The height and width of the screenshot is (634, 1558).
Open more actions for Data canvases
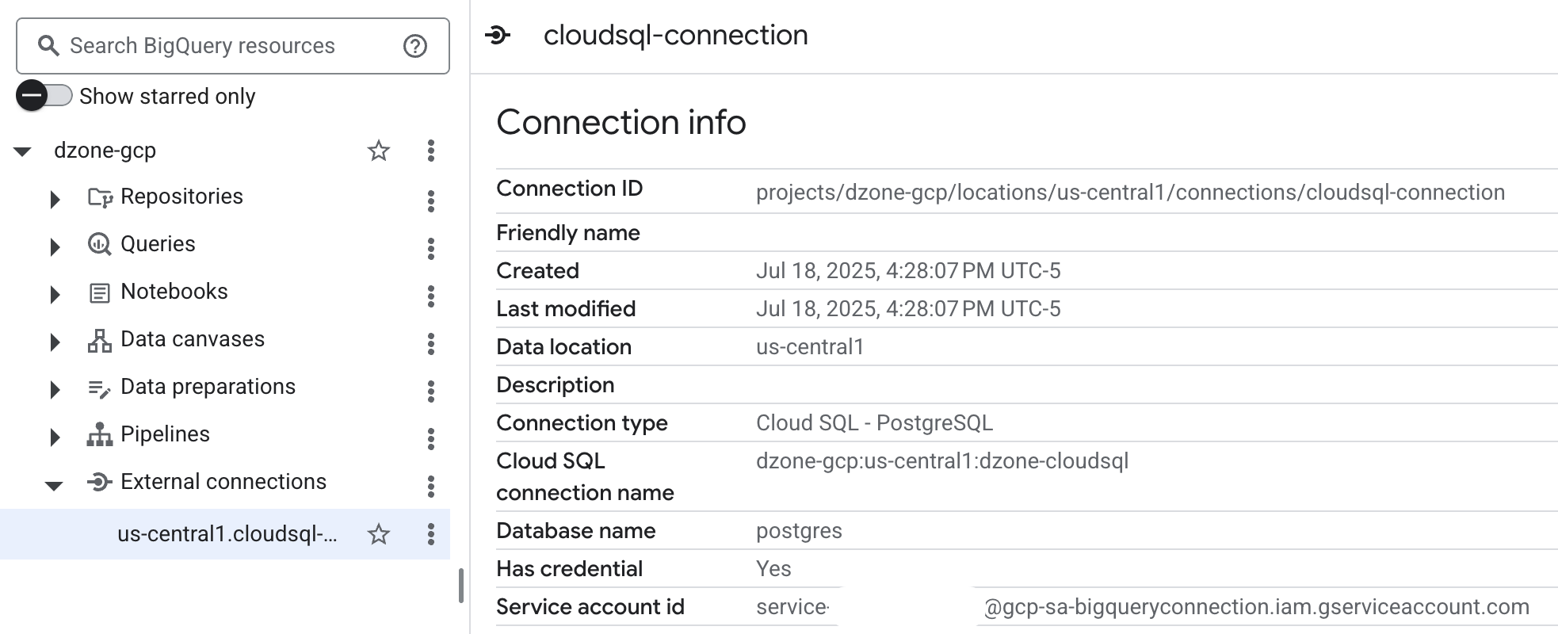tap(431, 344)
